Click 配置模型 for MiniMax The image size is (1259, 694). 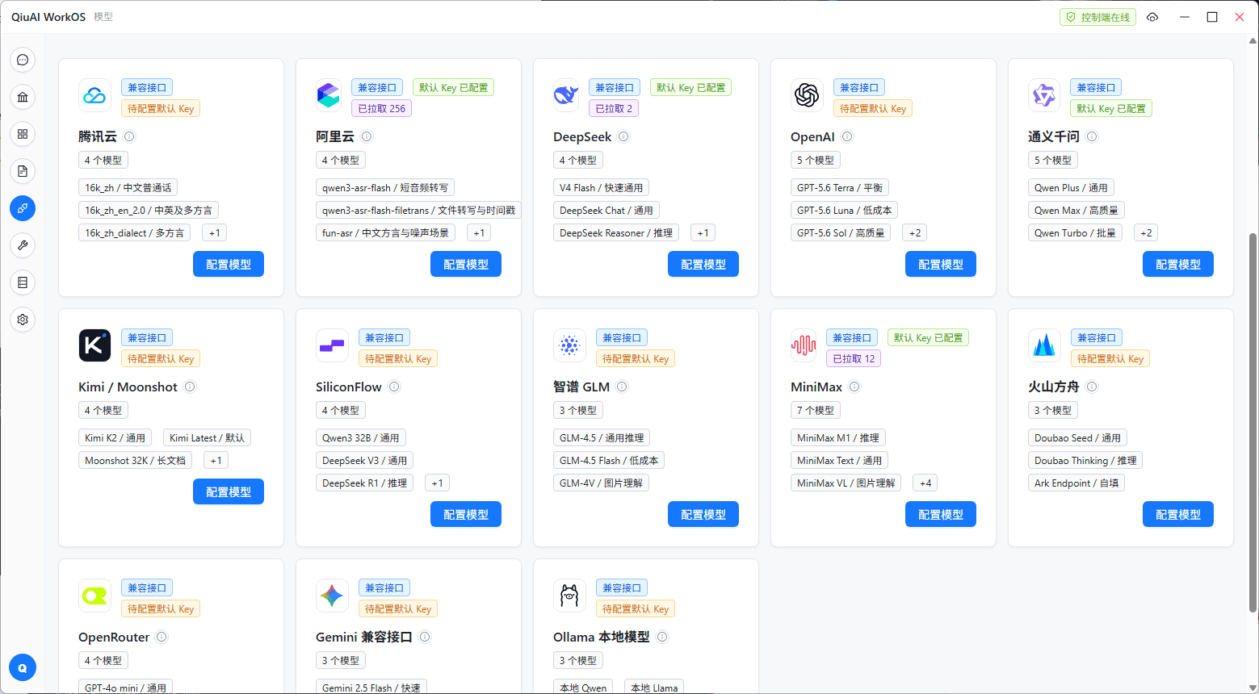tap(941, 514)
